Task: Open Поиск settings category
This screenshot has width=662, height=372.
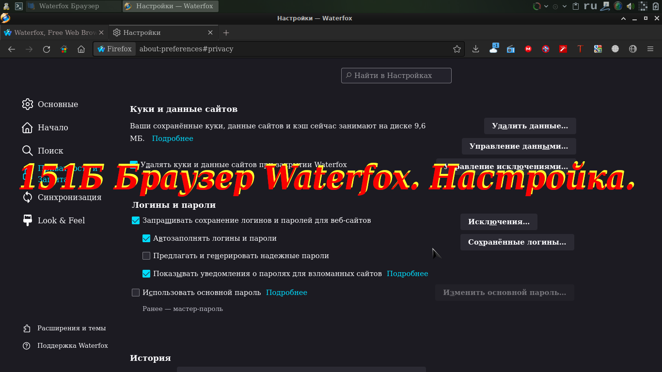Action: pyautogui.click(x=43, y=151)
